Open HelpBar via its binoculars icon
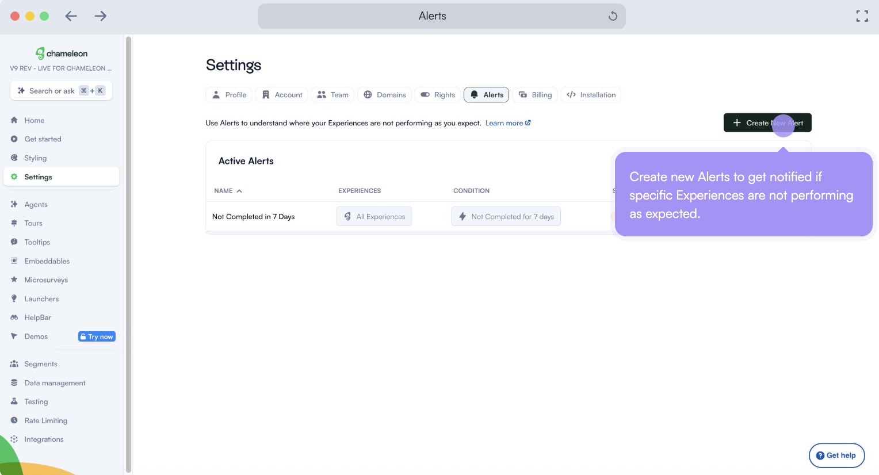This screenshot has width=879, height=475. [14, 317]
